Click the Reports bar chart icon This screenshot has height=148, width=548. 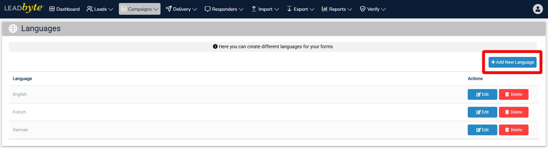tap(324, 9)
